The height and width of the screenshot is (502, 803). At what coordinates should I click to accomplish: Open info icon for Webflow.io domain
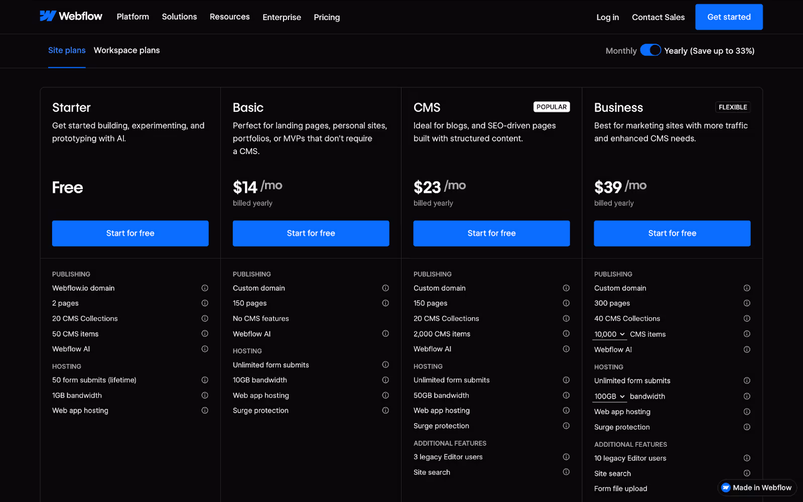(205, 288)
